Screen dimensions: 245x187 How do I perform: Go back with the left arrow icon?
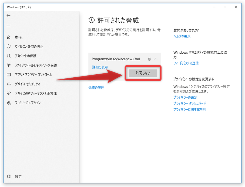[8, 15]
